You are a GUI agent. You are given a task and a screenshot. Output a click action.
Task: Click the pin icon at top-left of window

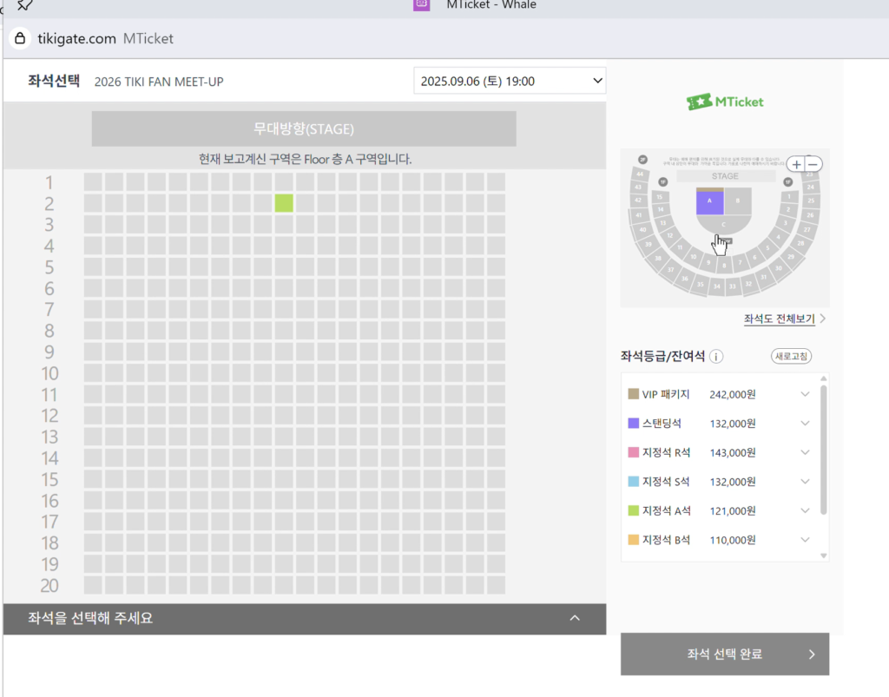(24, 5)
